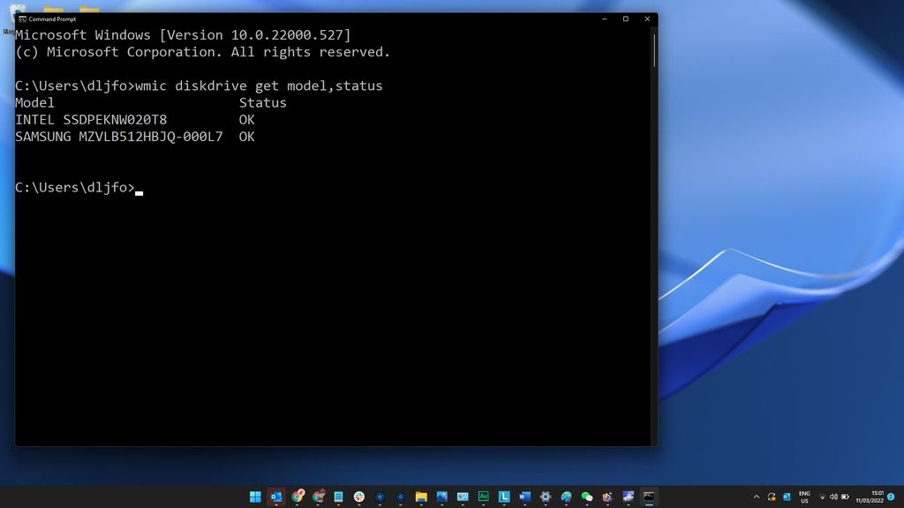Check power status via the battery icon
The image size is (904, 508).
tap(845, 497)
